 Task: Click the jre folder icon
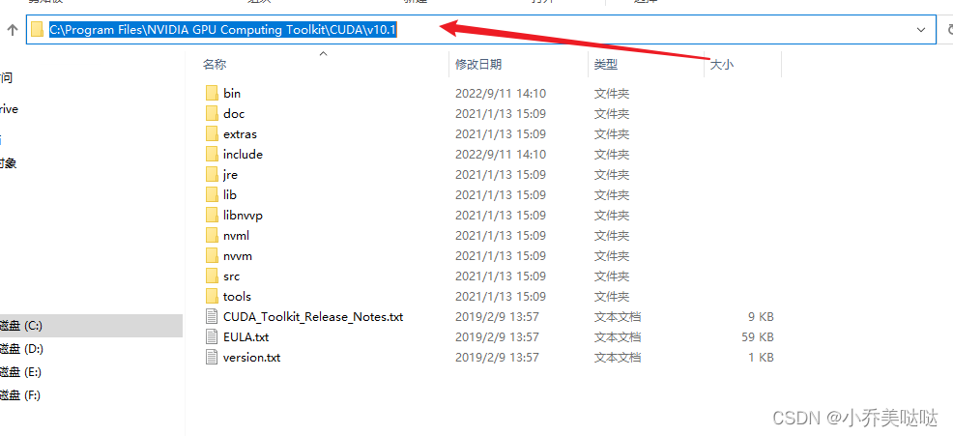point(212,175)
